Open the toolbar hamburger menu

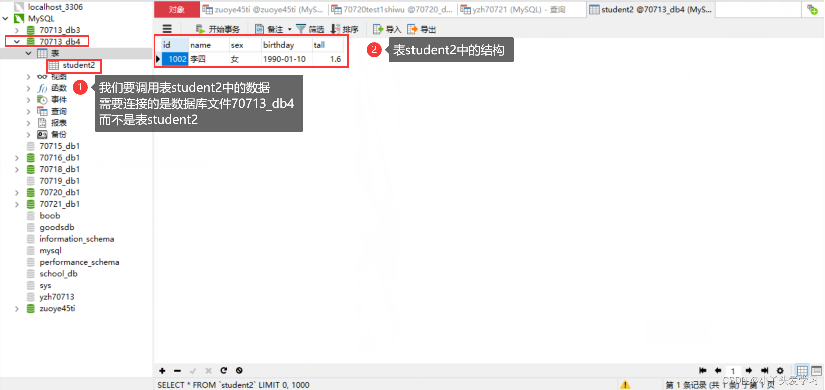click(x=167, y=29)
